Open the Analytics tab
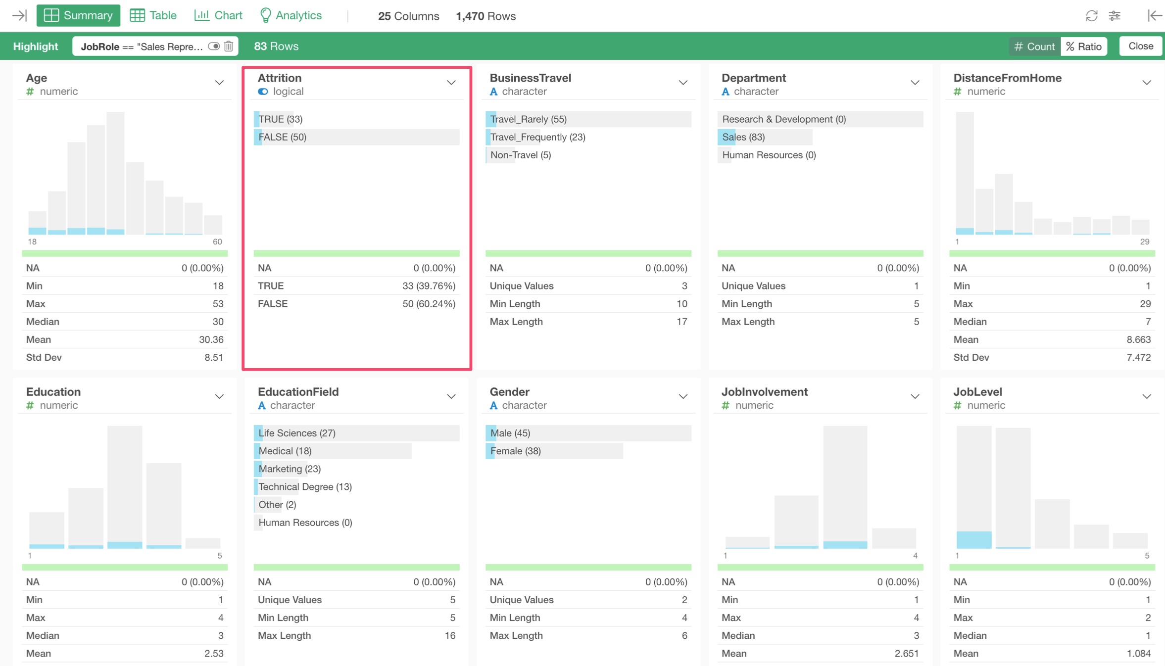Image resolution: width=1165 pixels, height=666 pixels. pos(291,16)
